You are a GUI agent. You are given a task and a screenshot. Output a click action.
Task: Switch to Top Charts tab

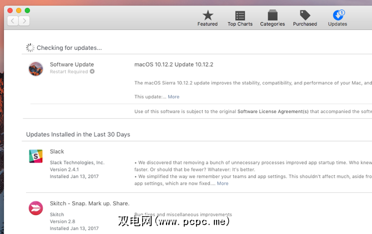click(240, 18)
